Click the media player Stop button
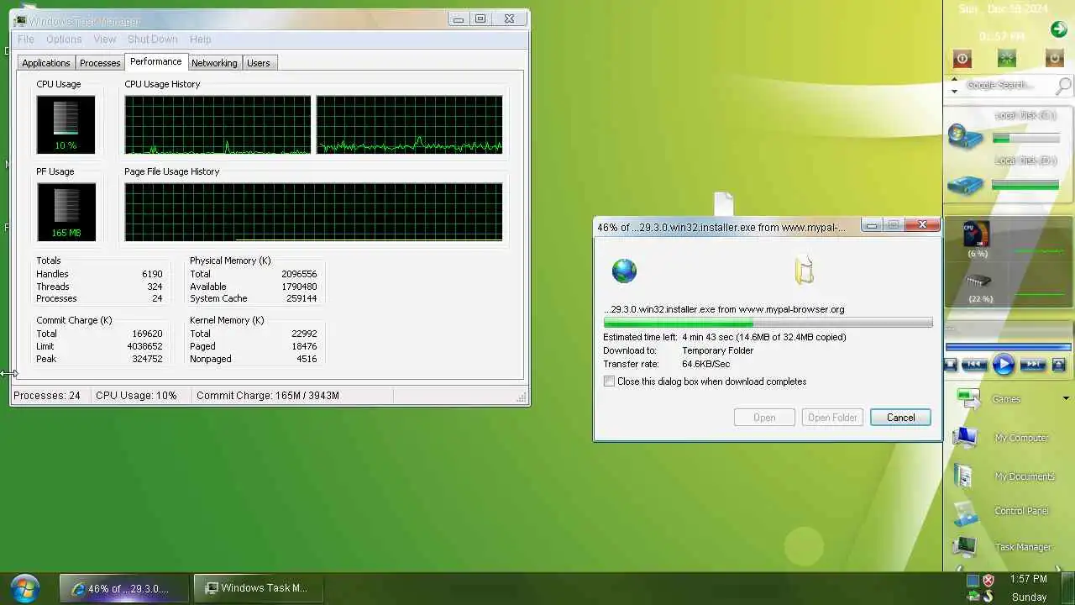 click(951, 365)
